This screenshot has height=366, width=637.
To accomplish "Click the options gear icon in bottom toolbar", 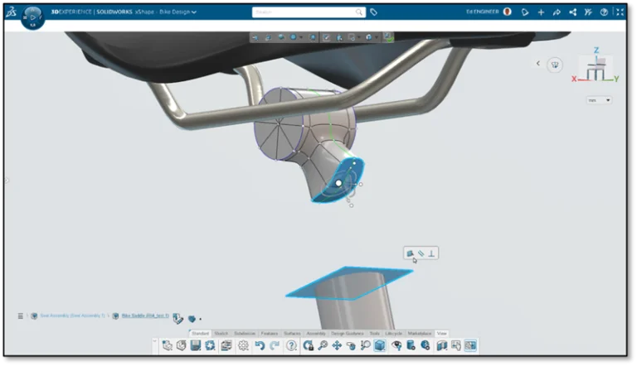I will coord(245,346).
